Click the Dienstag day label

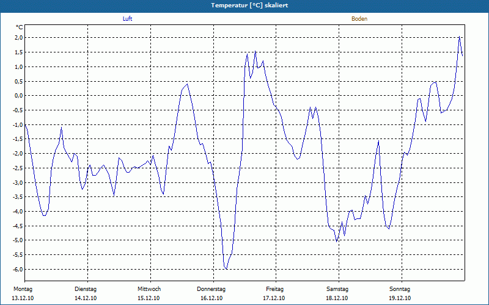tap(86, 289)
